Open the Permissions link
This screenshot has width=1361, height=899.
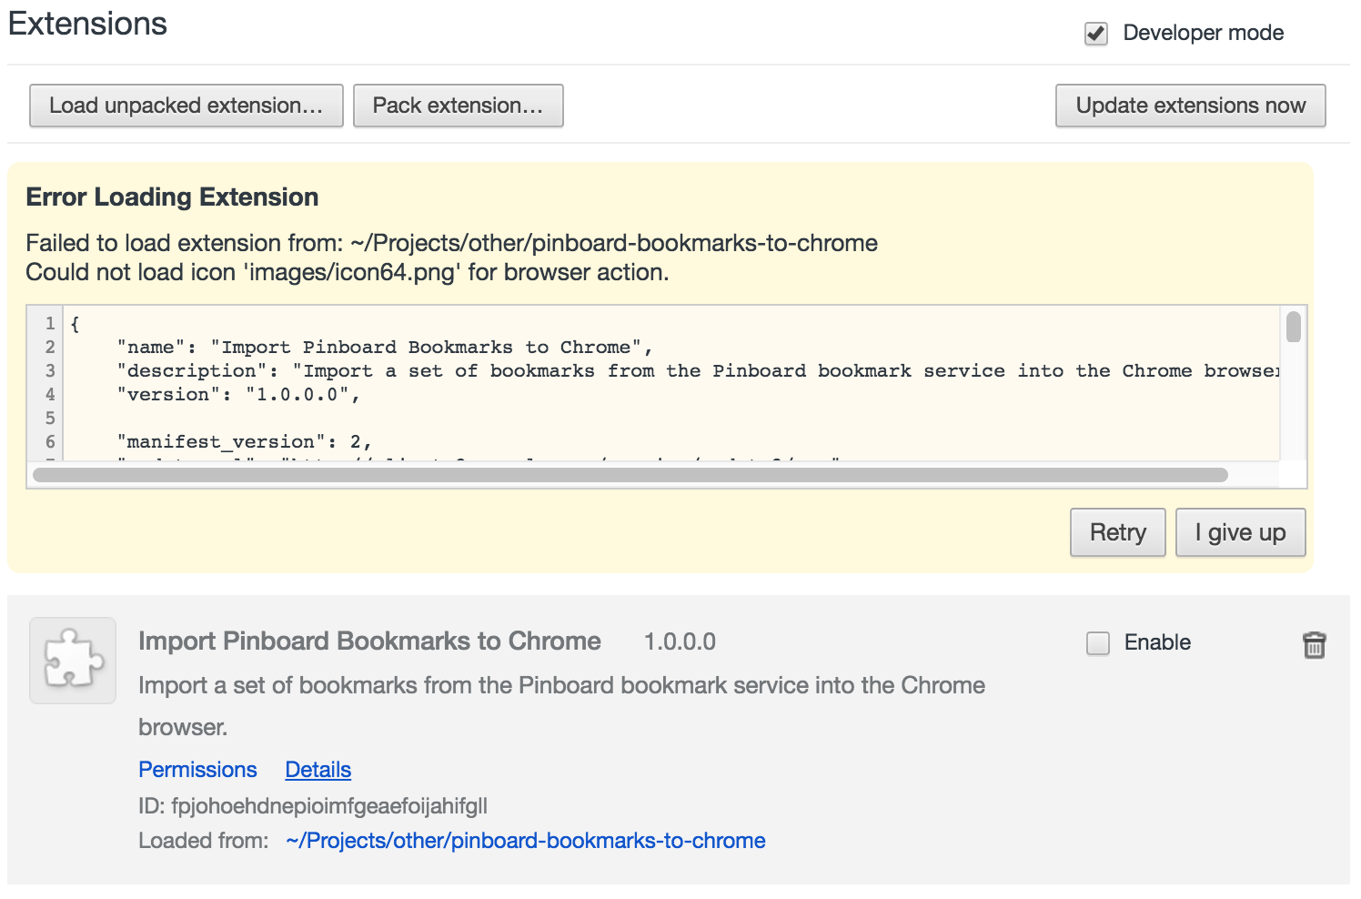[x=197, y=770]
